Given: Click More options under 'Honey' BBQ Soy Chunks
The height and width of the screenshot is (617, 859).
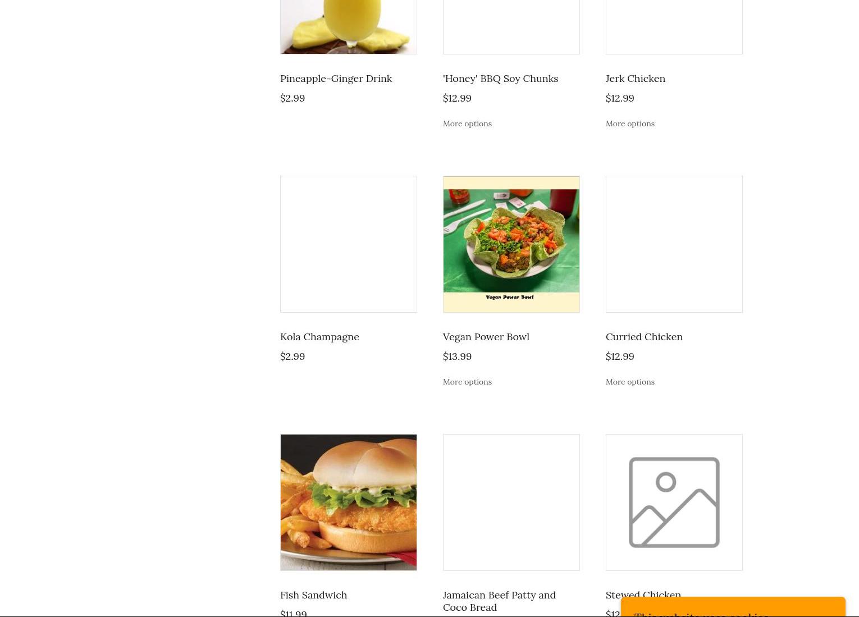Looking at the screenshot, I should coord(467,124).
